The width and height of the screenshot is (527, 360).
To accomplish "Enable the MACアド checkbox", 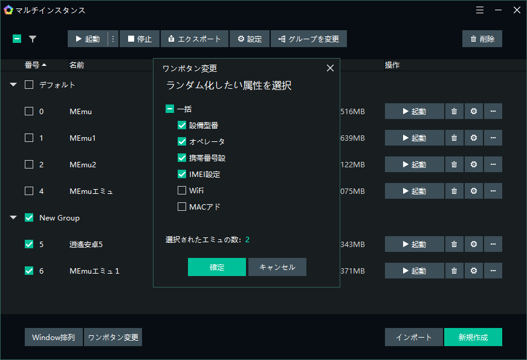I will pyautogui.click(x=182, y=207).
